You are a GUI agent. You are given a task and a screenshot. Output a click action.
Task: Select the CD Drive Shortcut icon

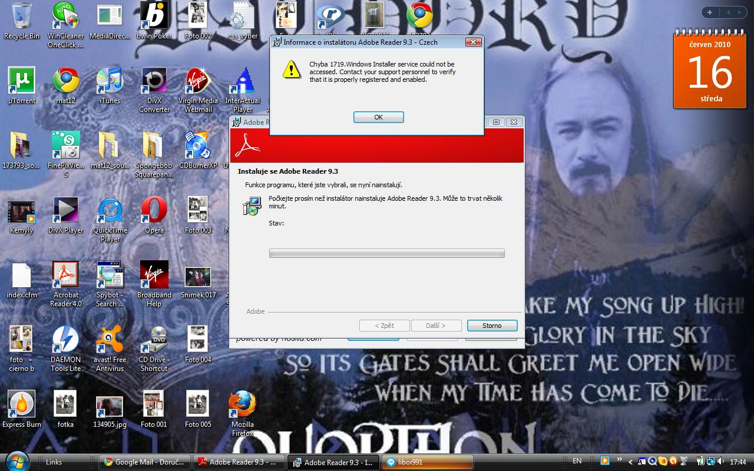154,349
